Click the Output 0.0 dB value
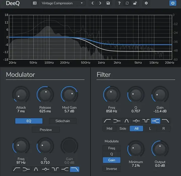This screenshot has width=181, height=176. click(x=160, y=166)
